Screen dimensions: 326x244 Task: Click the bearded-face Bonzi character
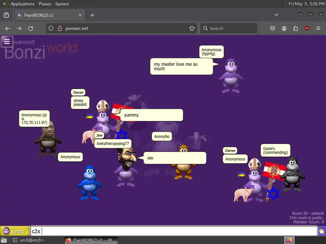coord(126,166)
